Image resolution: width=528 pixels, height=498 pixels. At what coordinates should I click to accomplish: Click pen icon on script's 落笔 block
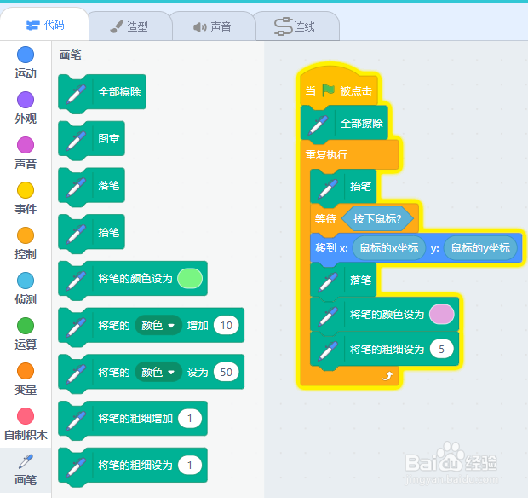click(x=328, y=281)
